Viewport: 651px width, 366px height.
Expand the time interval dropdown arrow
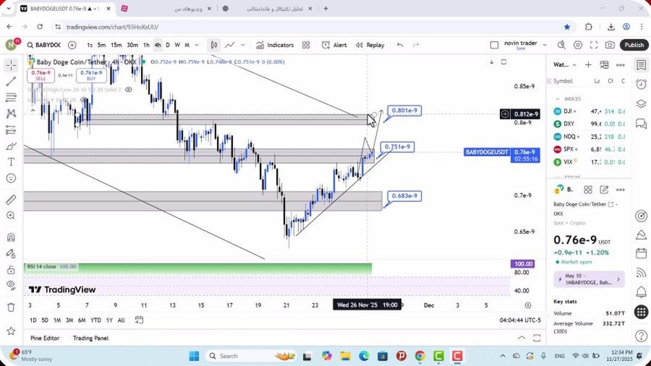(197, 45)
